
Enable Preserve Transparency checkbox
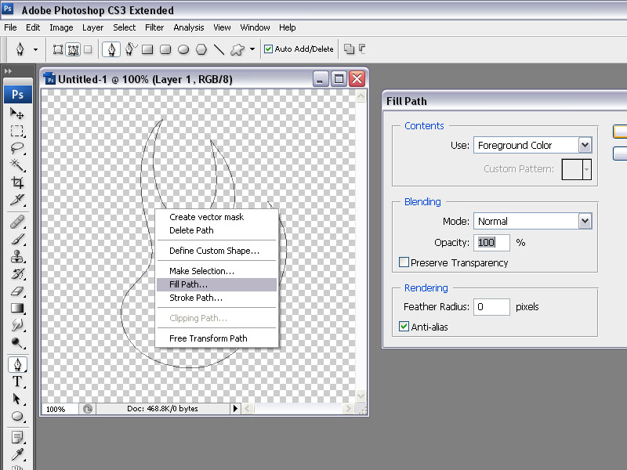[x=404, y=262]
